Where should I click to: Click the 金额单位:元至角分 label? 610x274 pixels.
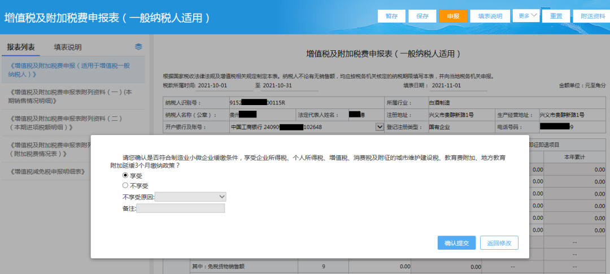click(x=582, y=85)
